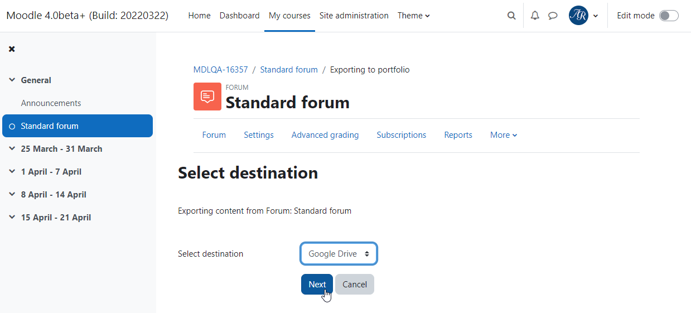Close the course index drawer
Viewport: 691px width, 313px height.
12,49
